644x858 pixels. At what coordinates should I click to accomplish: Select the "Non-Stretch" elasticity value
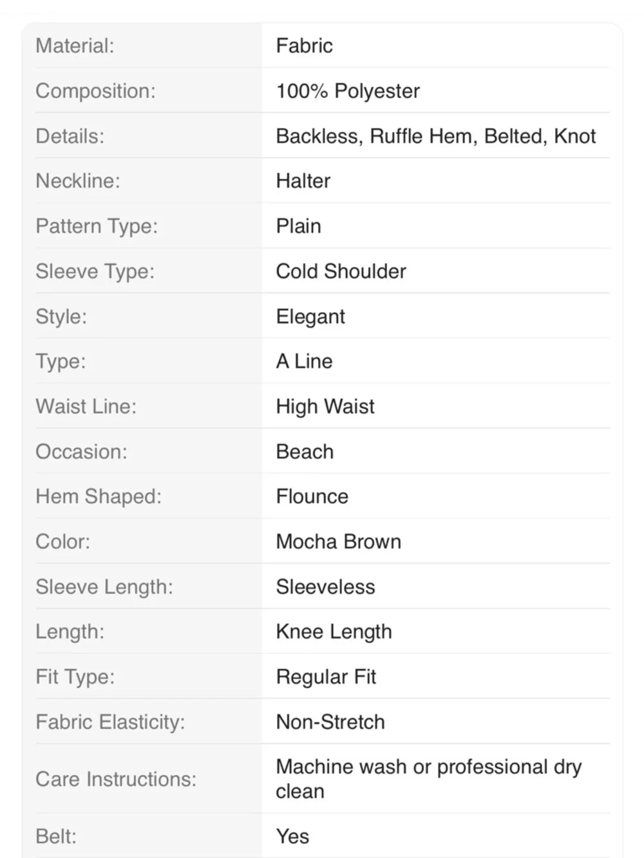(x=330, y=722)
